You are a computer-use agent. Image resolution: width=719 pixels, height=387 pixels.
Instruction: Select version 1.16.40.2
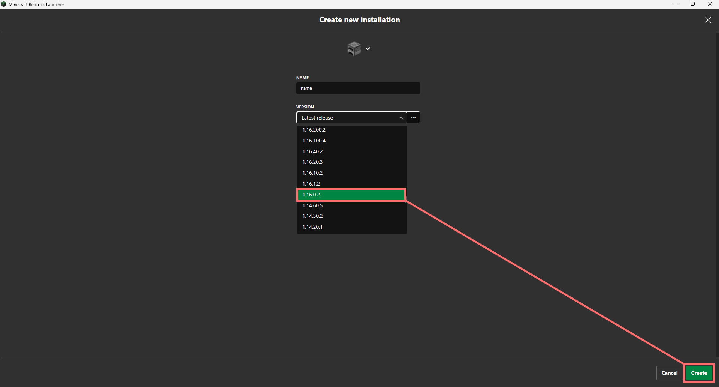pos(351,151)
